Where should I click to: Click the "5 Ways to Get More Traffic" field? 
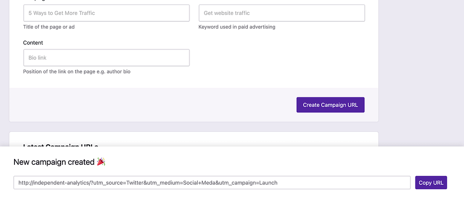[x=106, y=13]
